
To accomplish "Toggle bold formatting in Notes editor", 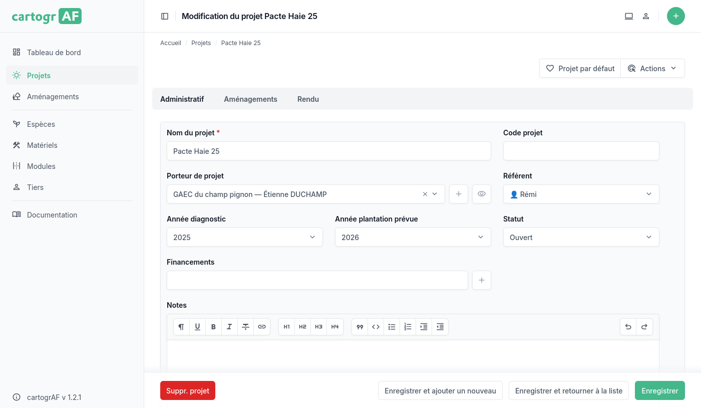I will 213,327.
